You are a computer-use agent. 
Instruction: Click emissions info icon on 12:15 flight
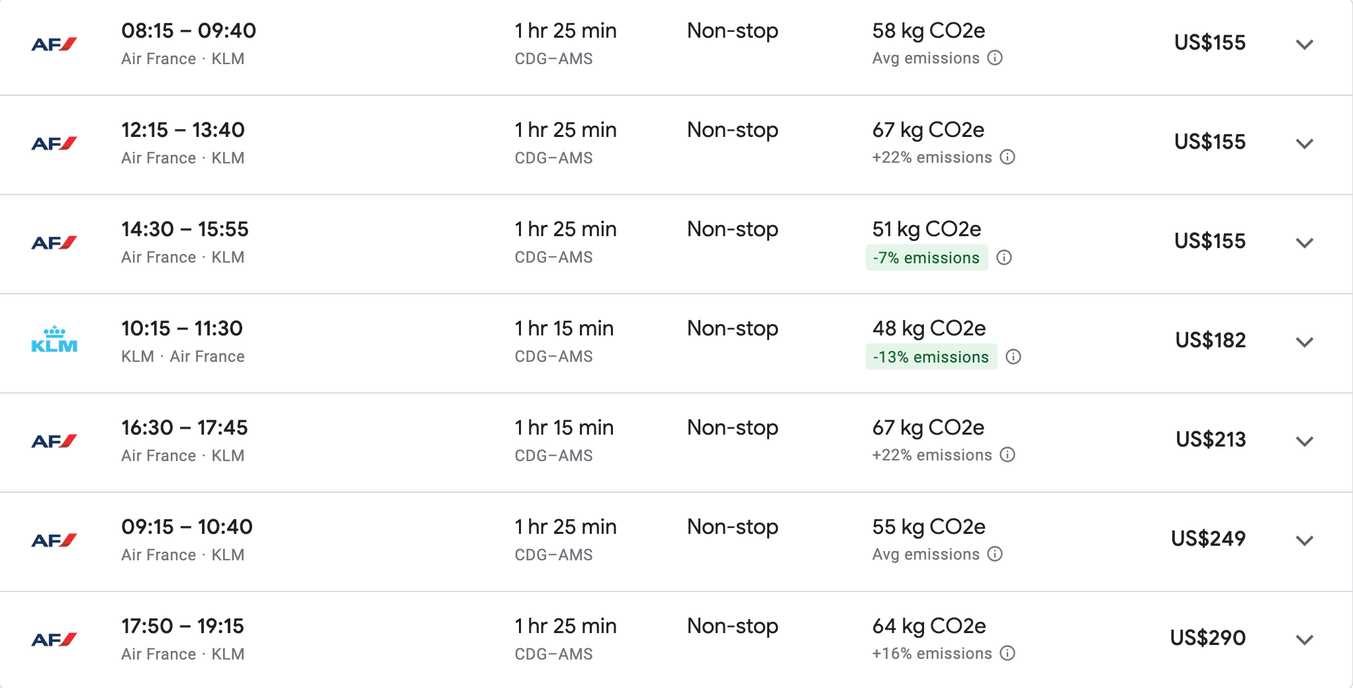tap(1007, 157)
